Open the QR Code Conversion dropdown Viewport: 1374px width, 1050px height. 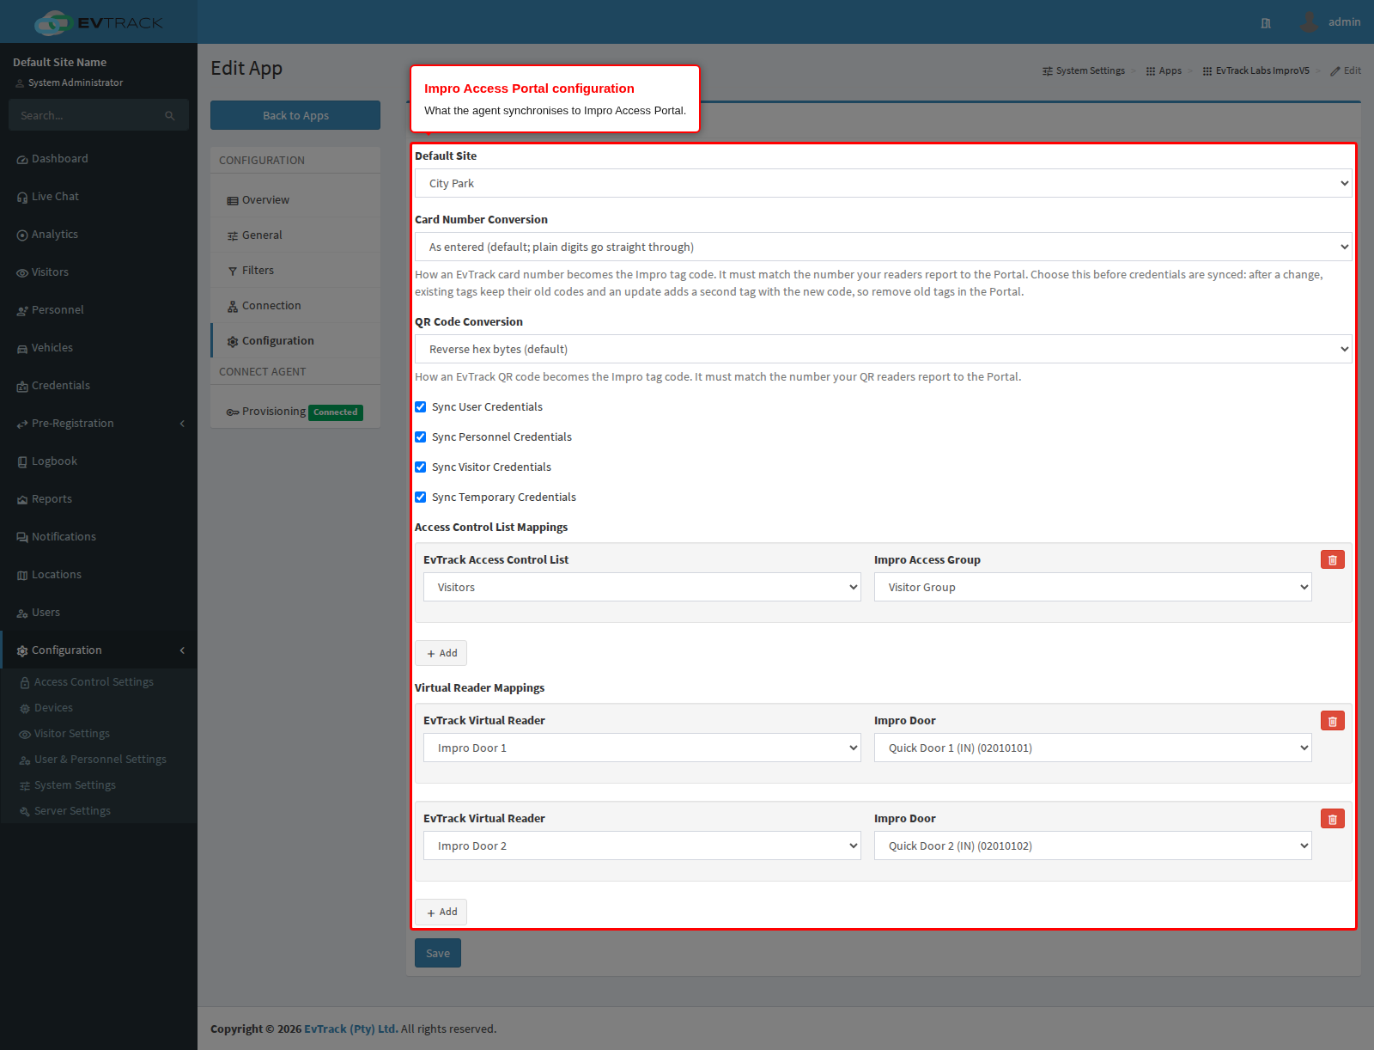click(x=884, y=349)
